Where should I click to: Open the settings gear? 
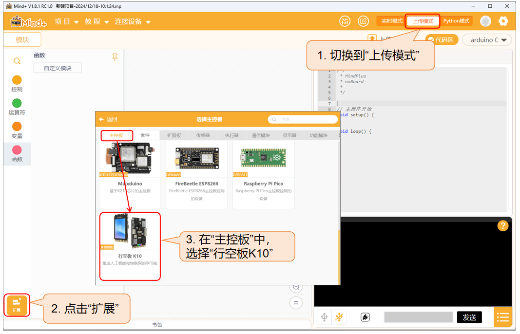pos(503,21)
